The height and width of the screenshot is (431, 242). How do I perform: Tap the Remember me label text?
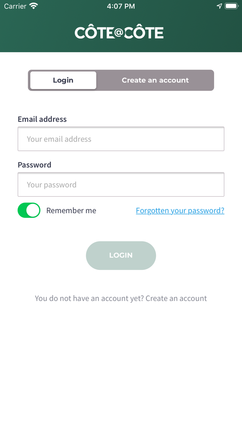[71, 211]
